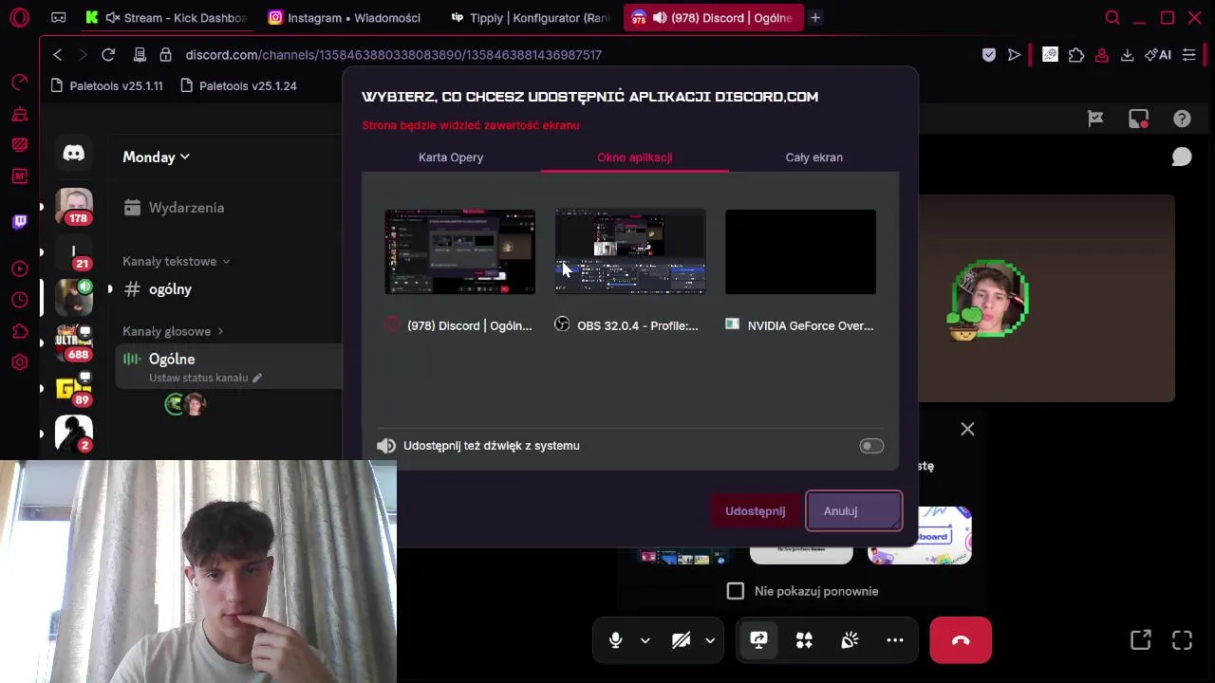The width and height of the screenshot is (1215, 683).
Task: Expand microphone options arrow
Action: (645, 640)
